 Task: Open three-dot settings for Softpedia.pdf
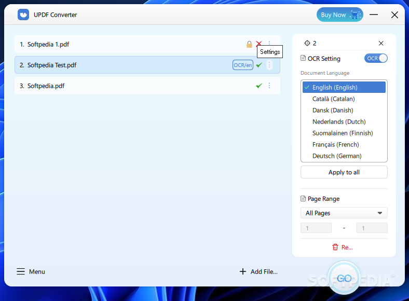269,86
